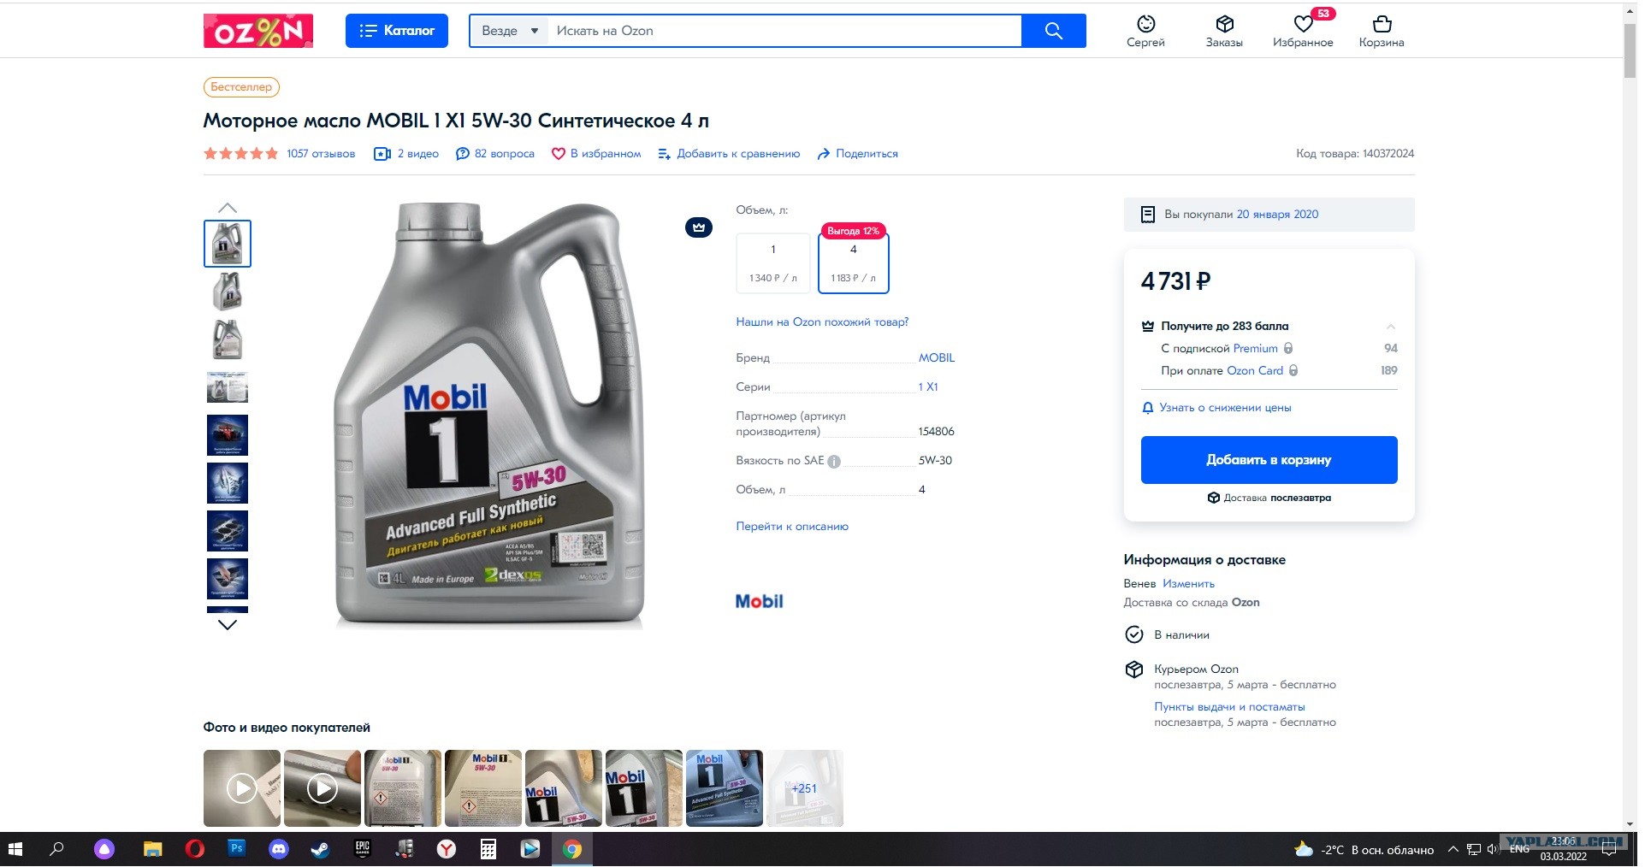Select the 1 litre volume option
The width and height of the screenshot is (1645, 867).
pyautogui.click(x=773, y=263)
